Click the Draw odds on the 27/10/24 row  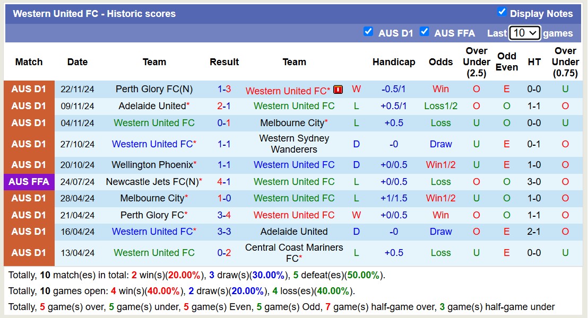[x=440, y=144]
